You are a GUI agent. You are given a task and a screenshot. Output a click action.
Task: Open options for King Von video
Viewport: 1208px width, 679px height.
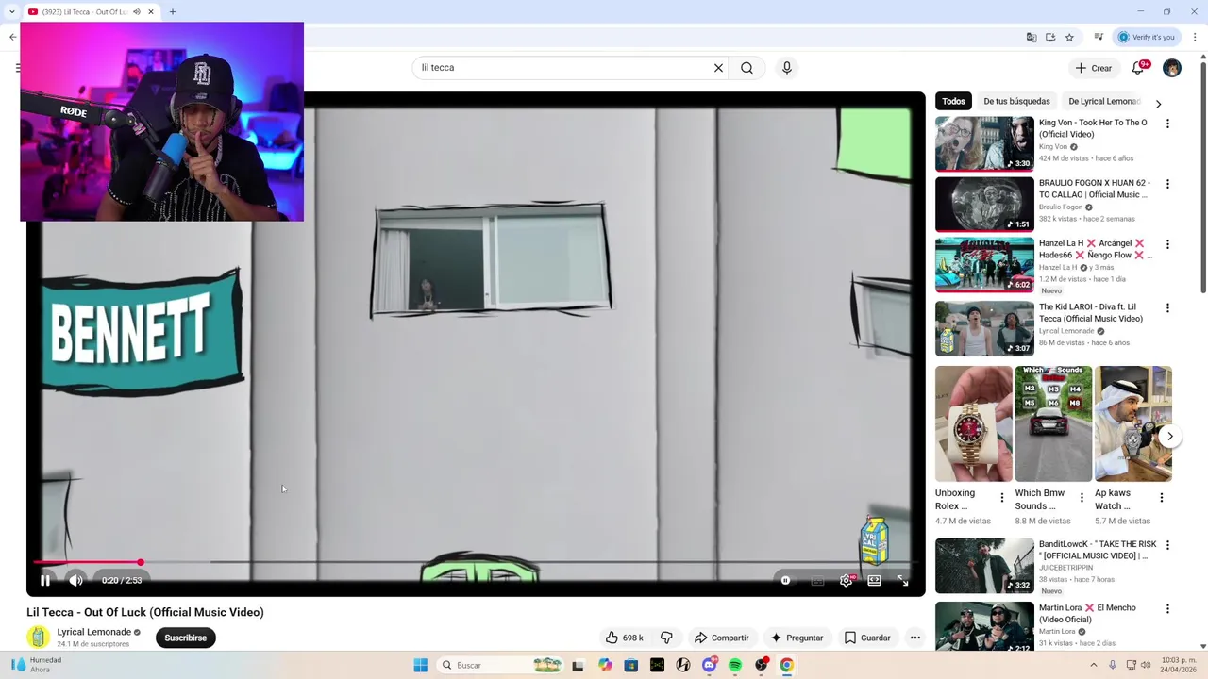tap(1167, 124)
